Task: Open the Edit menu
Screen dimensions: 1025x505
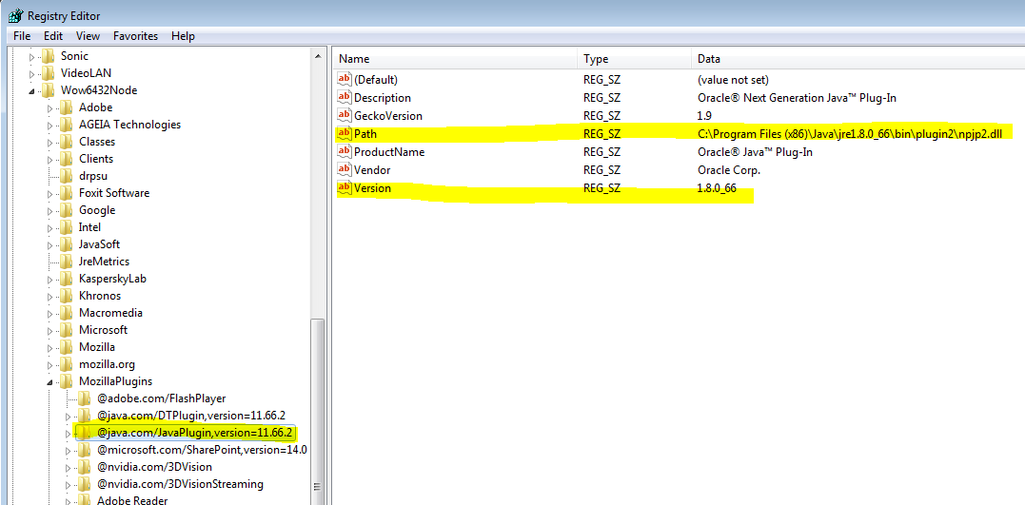Action: [x=53, y=36]
